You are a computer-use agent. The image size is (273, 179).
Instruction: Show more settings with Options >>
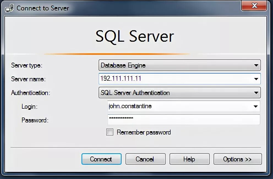click(237, 159)
